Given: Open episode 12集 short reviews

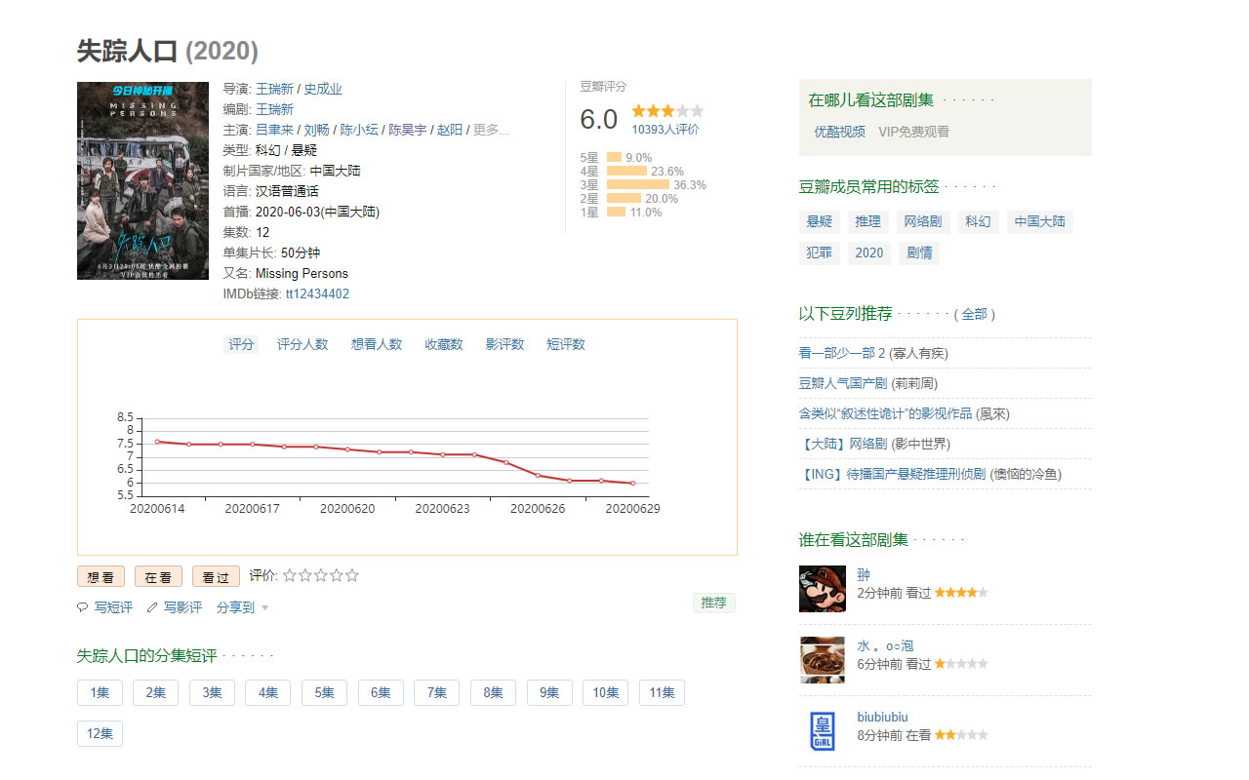Looking at the screenshot, I should pos(100,733).
